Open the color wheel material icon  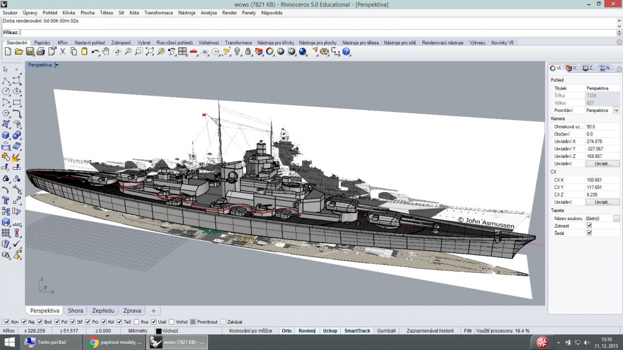click(x=270, y=52)
